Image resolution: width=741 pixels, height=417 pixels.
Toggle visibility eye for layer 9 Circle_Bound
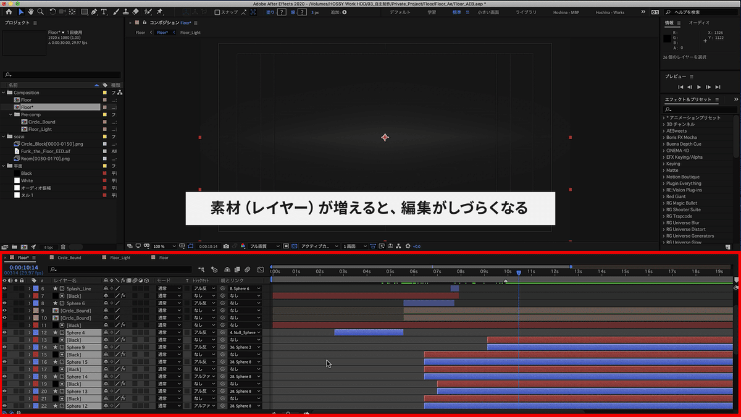pyautogui.click(x=5, y=311)
